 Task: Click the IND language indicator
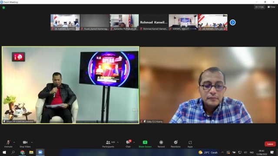tap(252, 153)
